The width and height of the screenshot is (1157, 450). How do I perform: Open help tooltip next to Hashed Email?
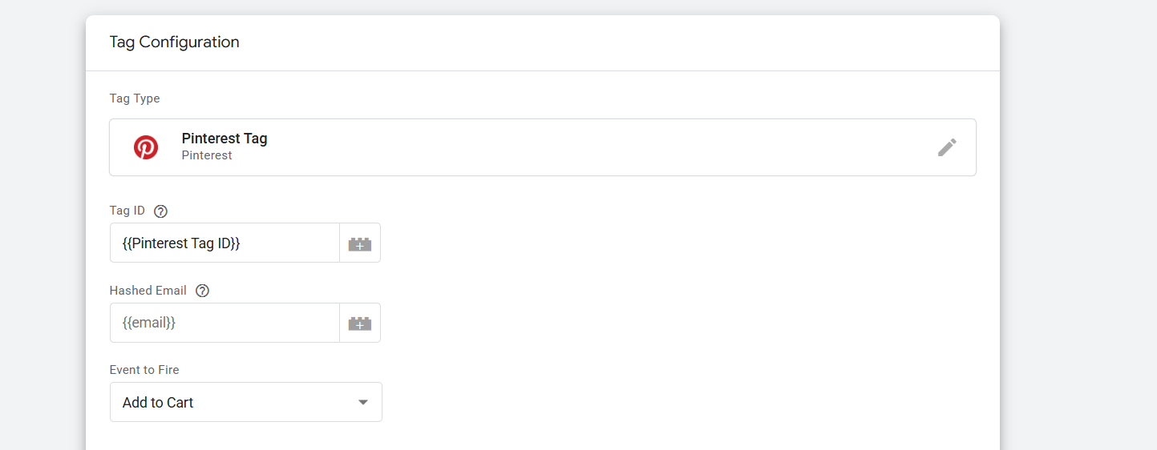(202, 291)
